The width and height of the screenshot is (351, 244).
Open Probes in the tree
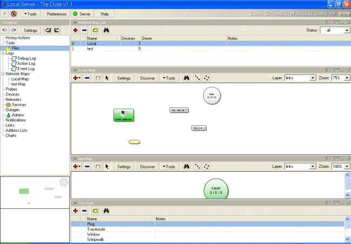click(11, 89)
